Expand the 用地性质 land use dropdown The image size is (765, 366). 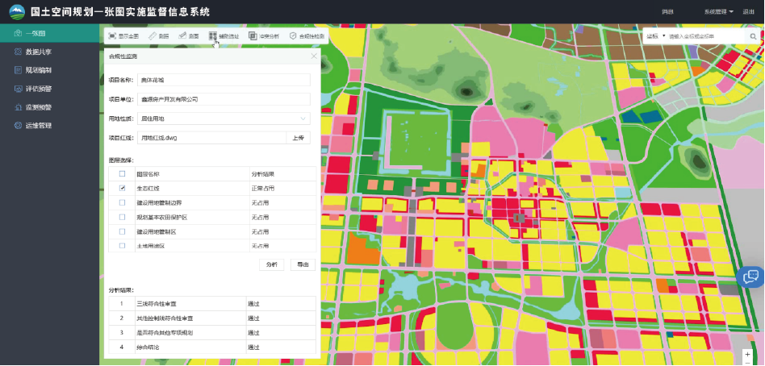pyautogui.click(x=303, y=119)
